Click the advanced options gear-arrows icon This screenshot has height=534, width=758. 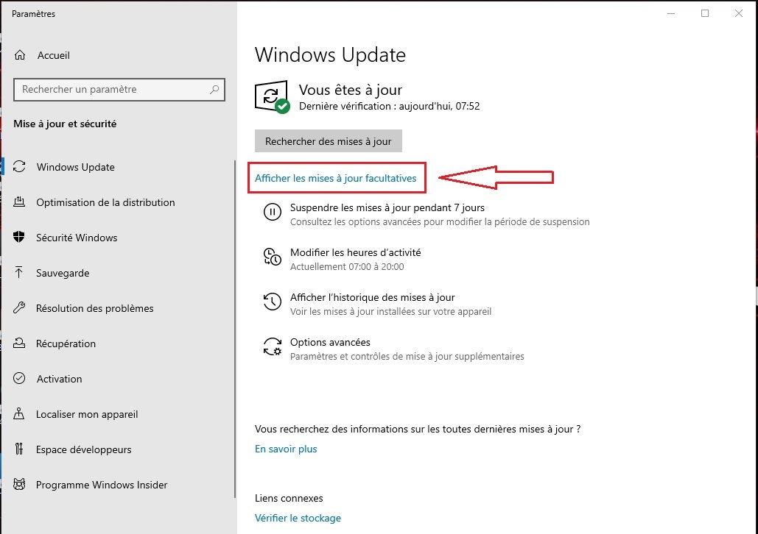coord(272,346)
